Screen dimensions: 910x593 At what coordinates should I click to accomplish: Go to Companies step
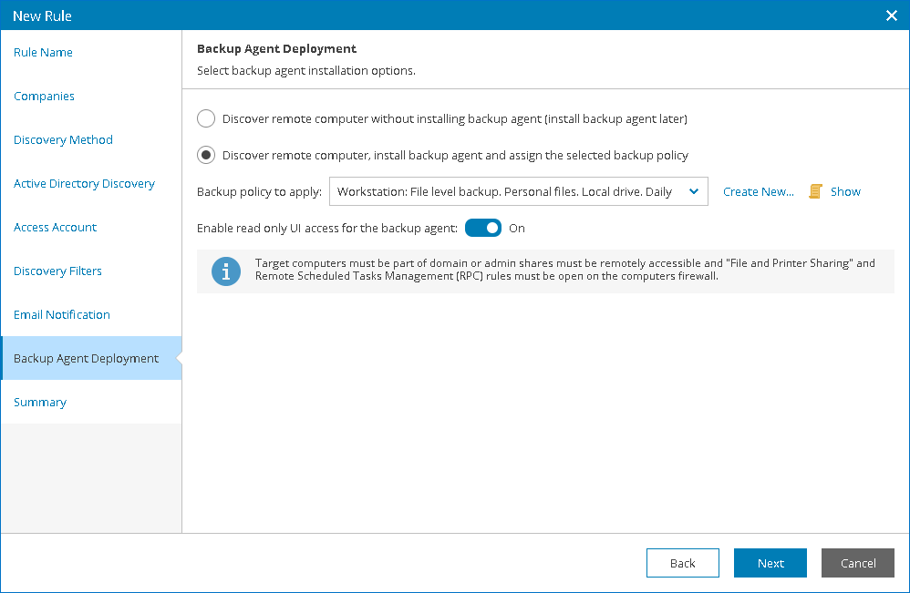[44, 97]
